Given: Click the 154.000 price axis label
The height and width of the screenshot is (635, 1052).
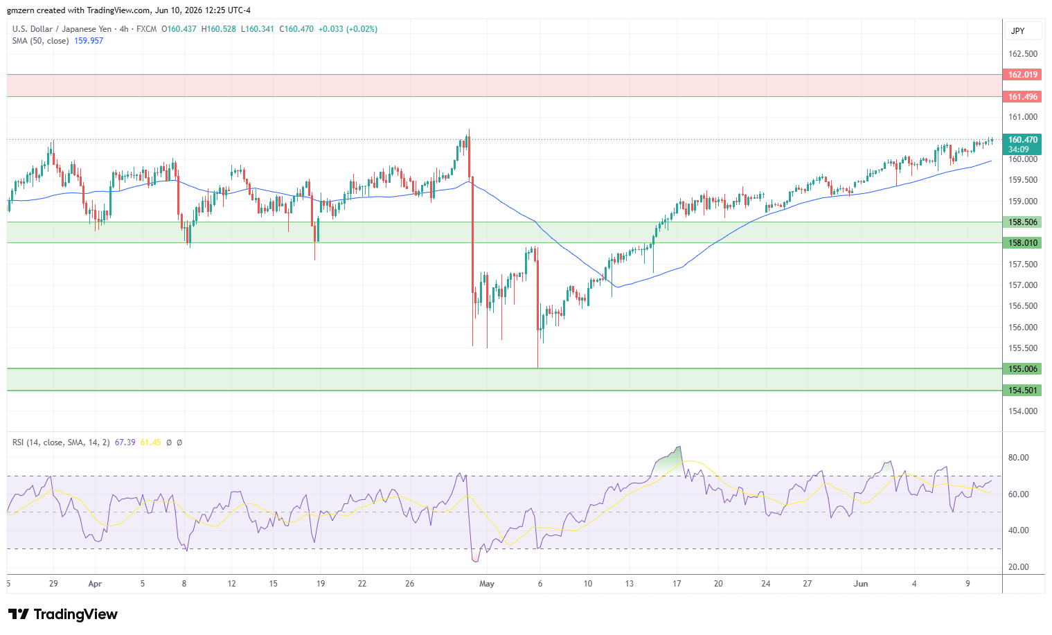Looking at the screenshot, I should tap(1023, 411).
